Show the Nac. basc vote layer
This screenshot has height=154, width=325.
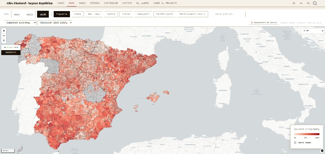point(94,14)
